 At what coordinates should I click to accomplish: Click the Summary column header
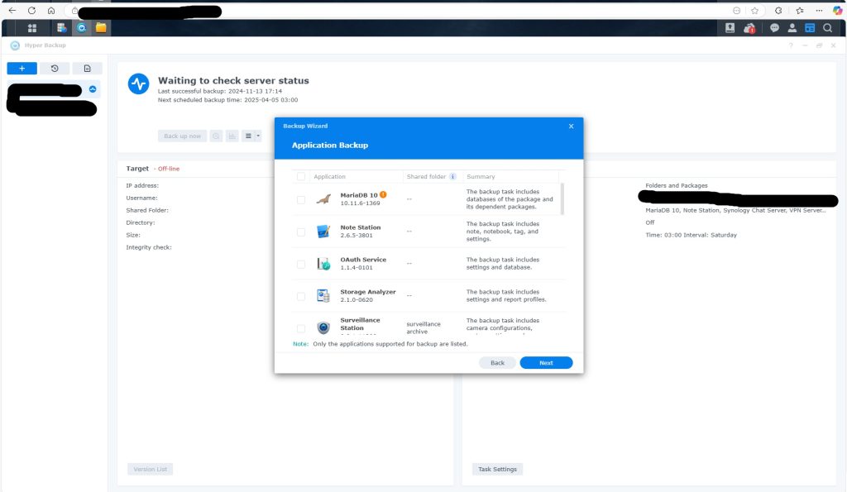(x=481, y=177)
